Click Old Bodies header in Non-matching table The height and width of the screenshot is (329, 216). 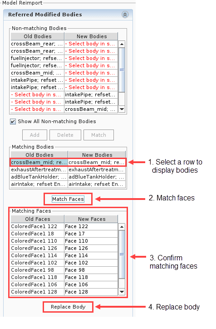click(x=38, y=36)
